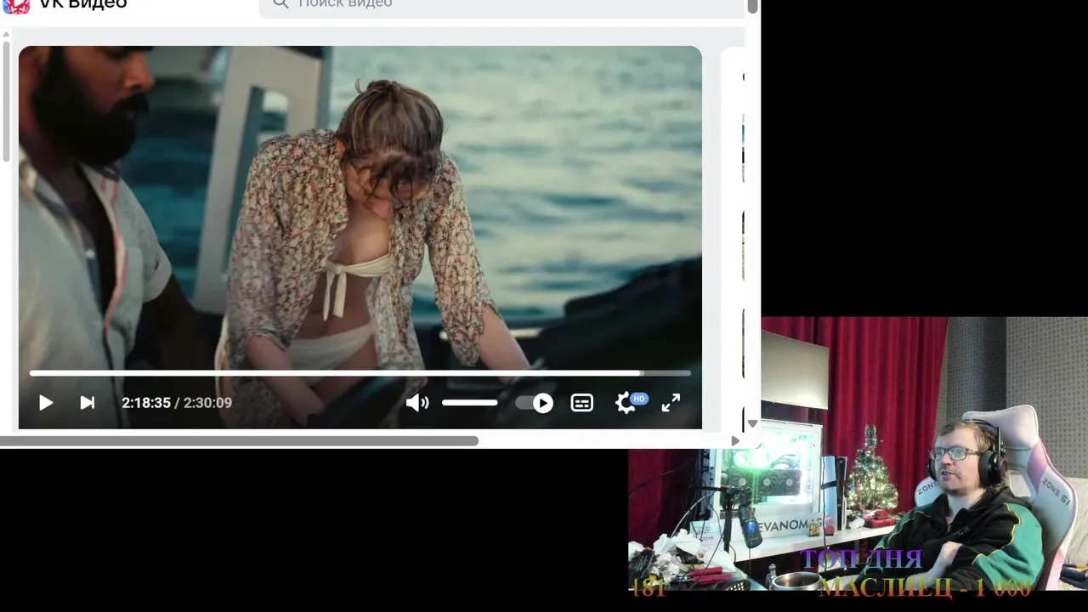Click the down arrow of vertical scrollbar
Viewport: 1088px width, 612px height.
(752, 423)
